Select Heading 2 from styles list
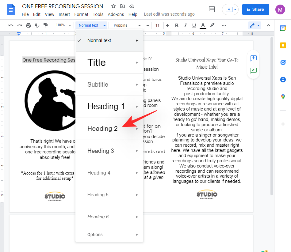291x252 pixels. pyautogui.click(x=102, y=129)
